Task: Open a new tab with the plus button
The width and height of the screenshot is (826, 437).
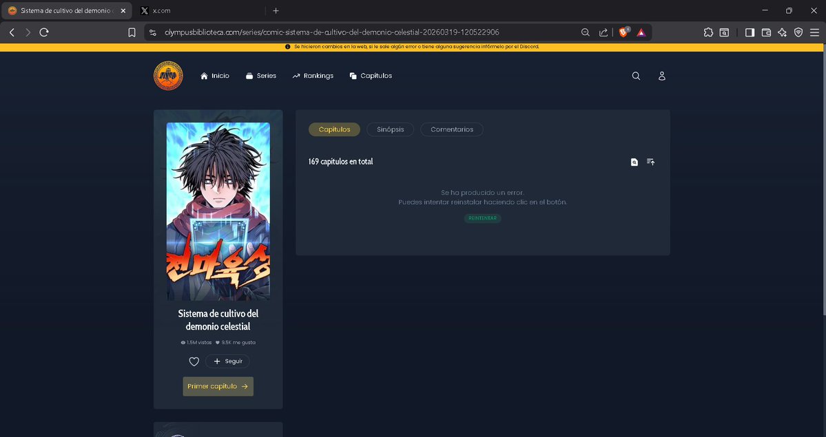Action: [276, 10]
